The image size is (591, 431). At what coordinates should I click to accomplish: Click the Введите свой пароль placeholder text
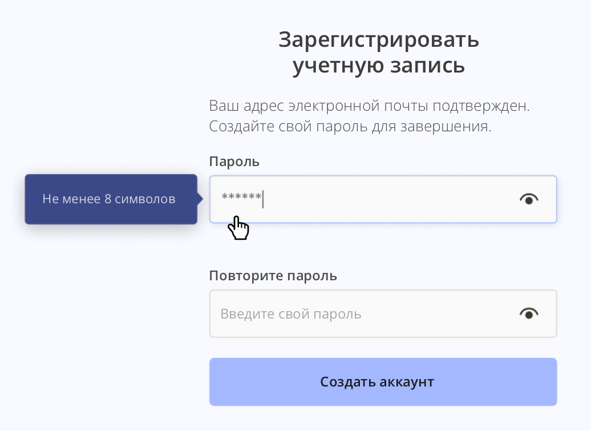tap(291, 314)
